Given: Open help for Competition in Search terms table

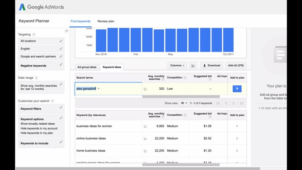Looking at the screenshot, I should click(185, 77).
